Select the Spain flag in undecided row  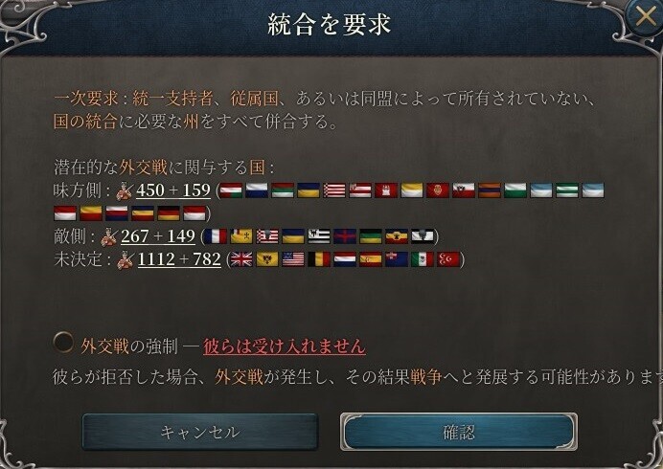(x=371, y=259)
